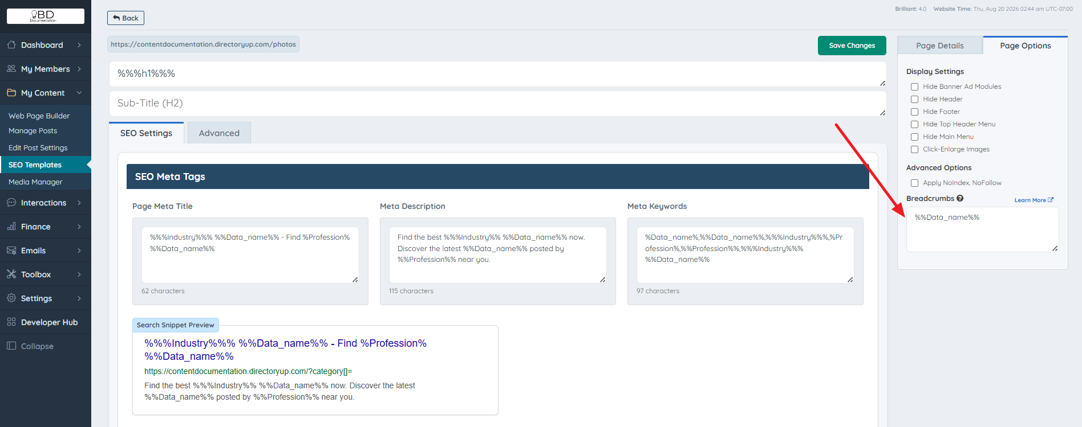
Task: Click the Emails envelope icon
Action: coord(11,251)
